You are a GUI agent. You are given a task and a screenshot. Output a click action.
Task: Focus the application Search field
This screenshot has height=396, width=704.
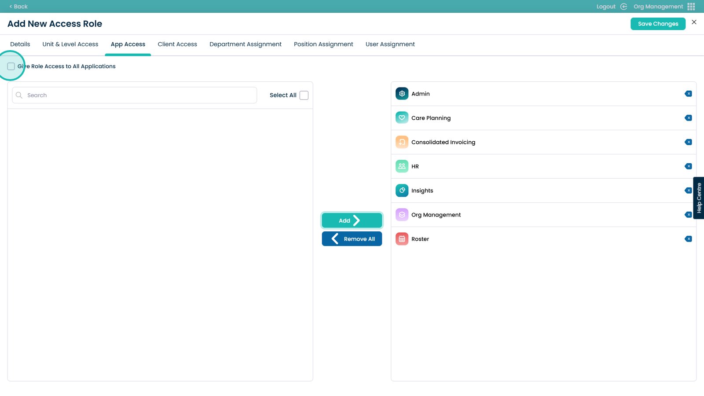click(139, 95)
